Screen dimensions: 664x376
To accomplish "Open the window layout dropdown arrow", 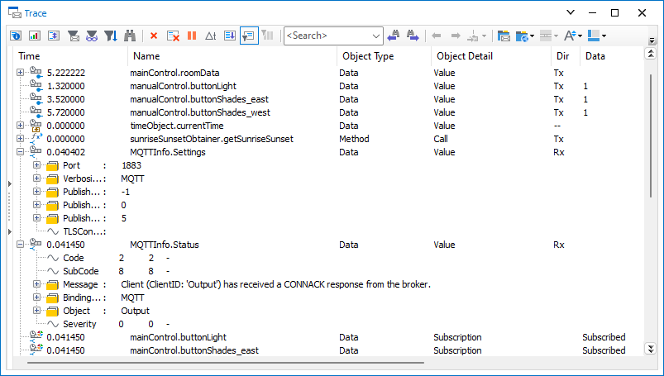I will click(x=604, y=36).
